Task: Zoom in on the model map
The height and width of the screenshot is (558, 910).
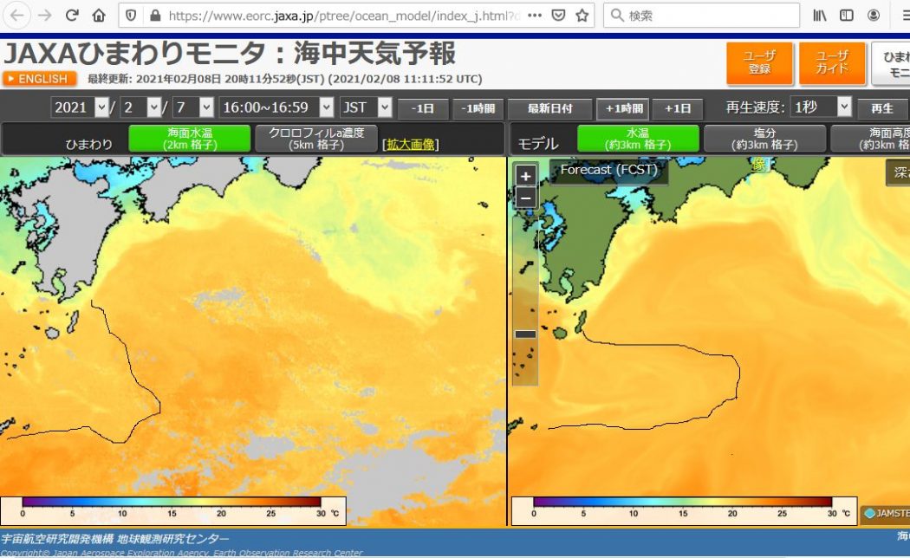Action: pos(526,176)
